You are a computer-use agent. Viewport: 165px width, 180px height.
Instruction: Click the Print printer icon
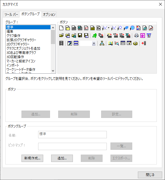(136, 36)
